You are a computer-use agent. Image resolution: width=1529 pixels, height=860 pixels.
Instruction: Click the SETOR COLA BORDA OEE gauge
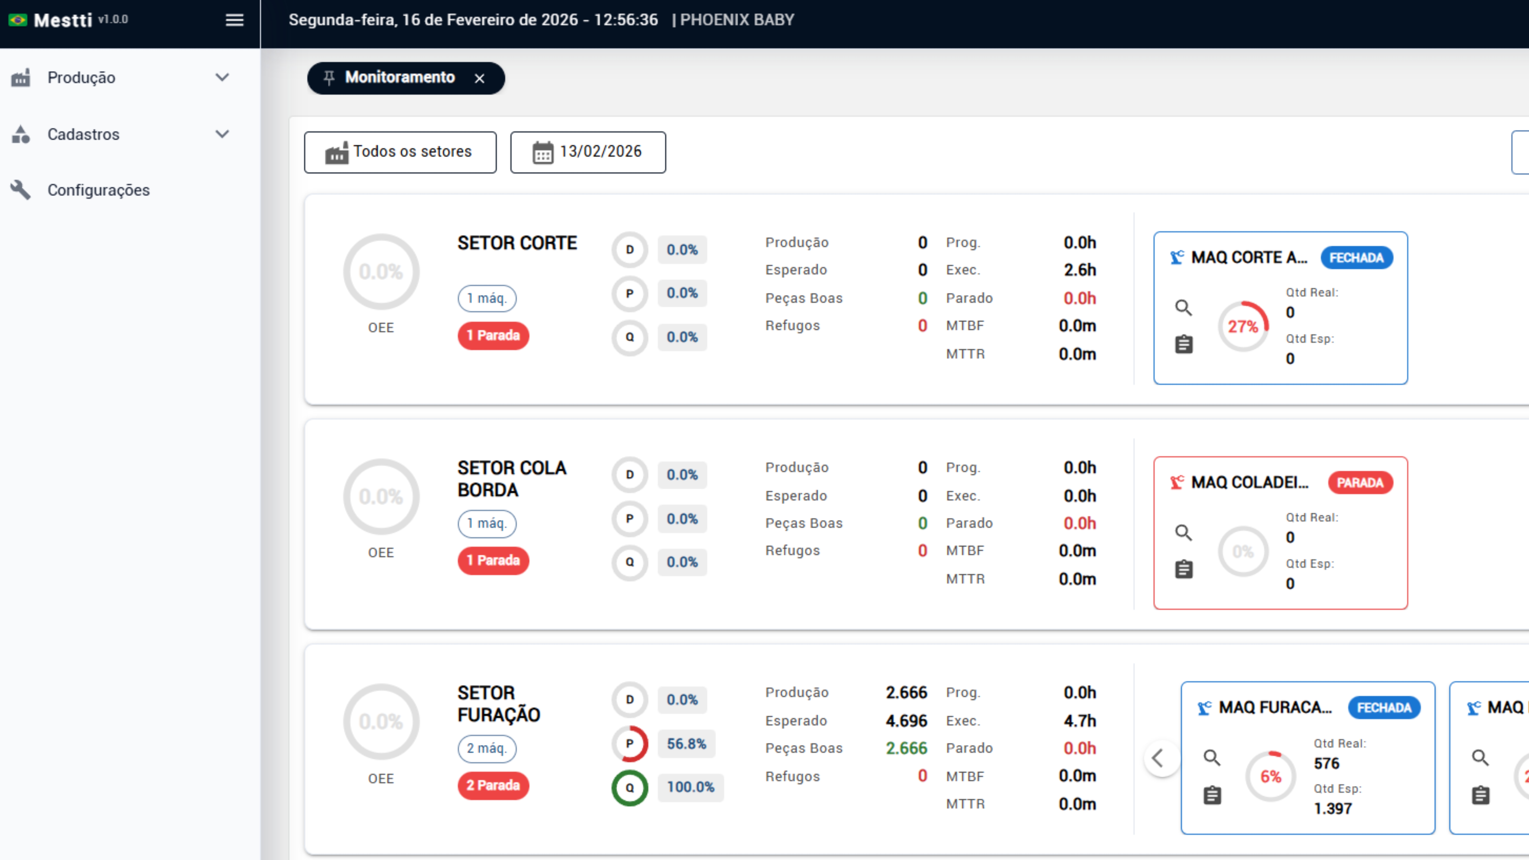click(381, 497)
